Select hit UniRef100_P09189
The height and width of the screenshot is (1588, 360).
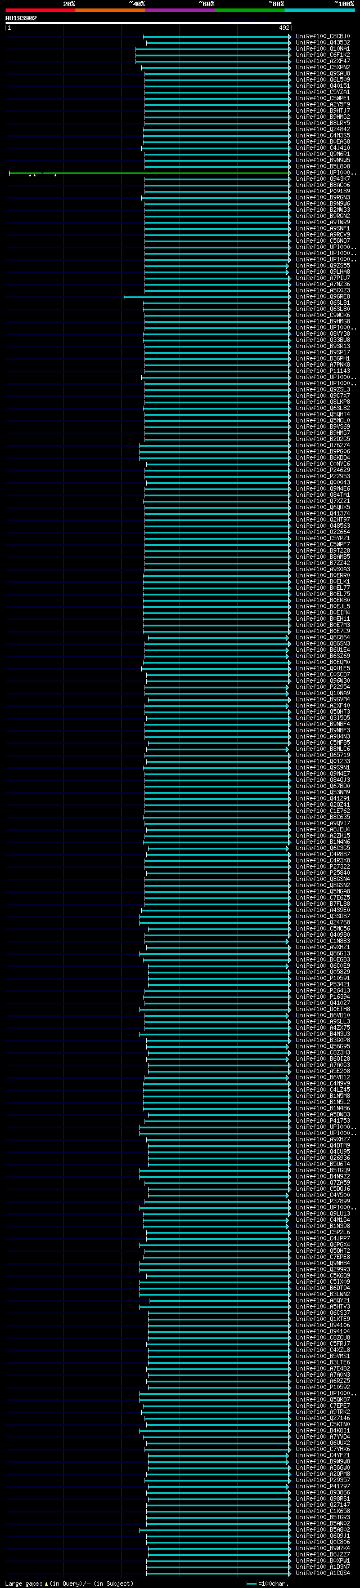[322, 191]
